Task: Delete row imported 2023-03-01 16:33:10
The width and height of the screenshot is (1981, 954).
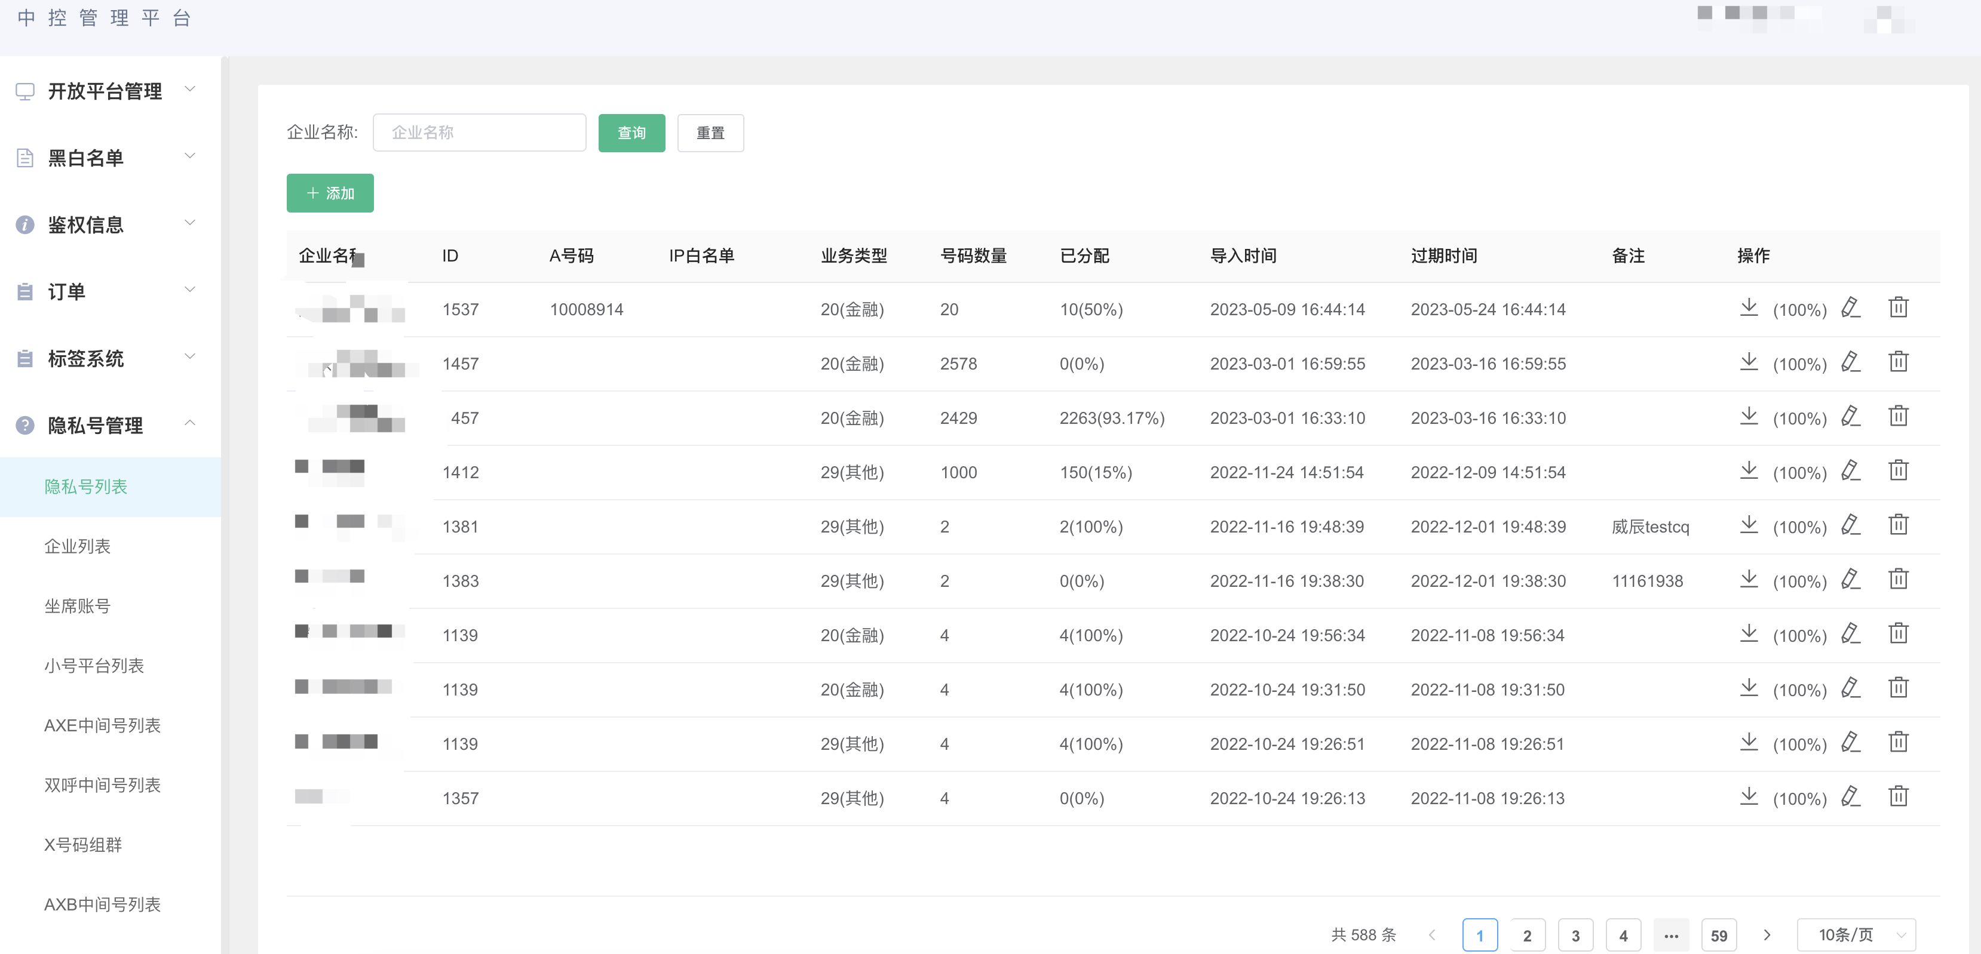Action: pos(1898,417)
